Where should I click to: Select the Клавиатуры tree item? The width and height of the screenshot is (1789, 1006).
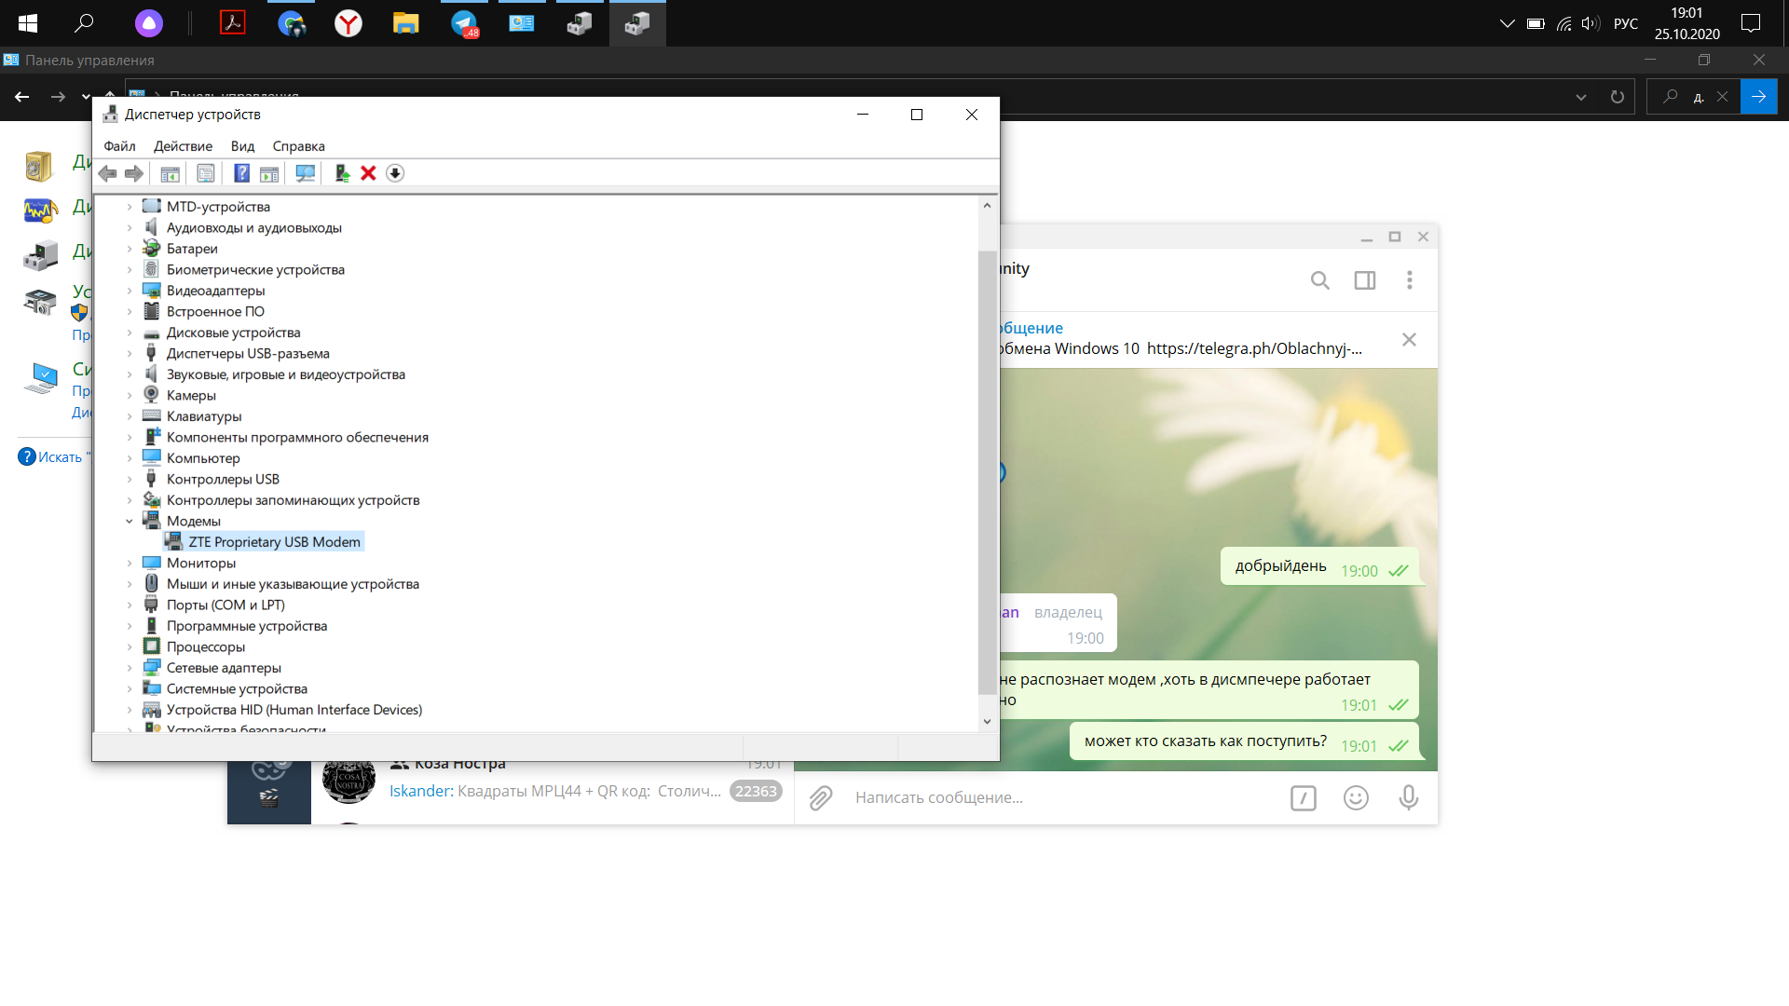coord(204,416)
